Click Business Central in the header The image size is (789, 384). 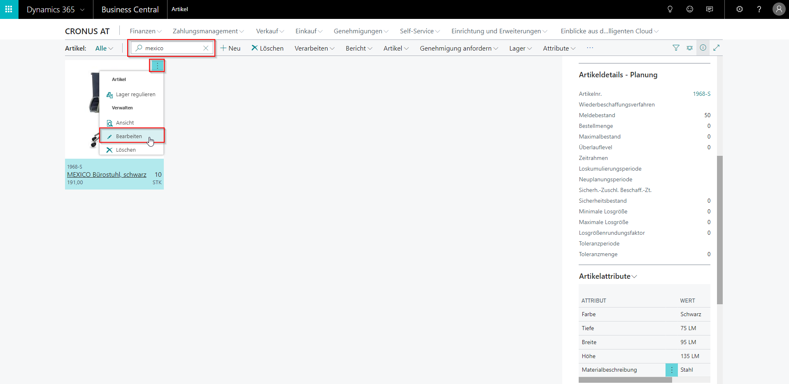coord(130,9)
